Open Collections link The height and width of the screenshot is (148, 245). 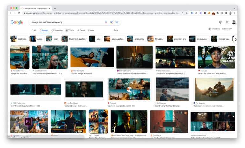point(214,29)
